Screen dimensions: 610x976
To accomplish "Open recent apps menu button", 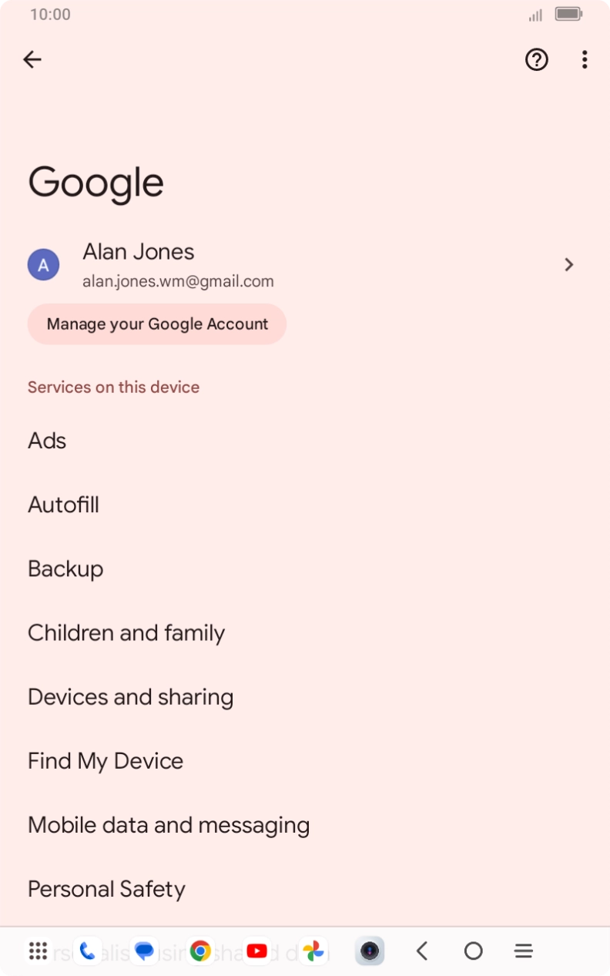I will point(524,951).
